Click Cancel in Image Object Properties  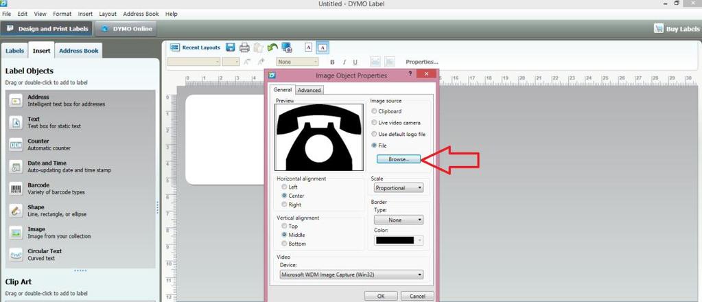[417, 297]
